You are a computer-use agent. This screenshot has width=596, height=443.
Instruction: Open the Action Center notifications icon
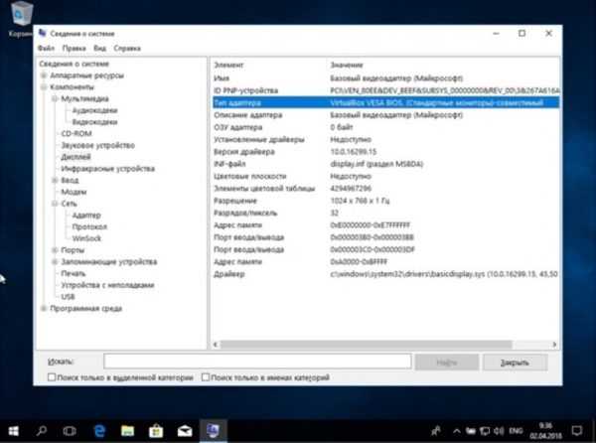pos(577,431)
